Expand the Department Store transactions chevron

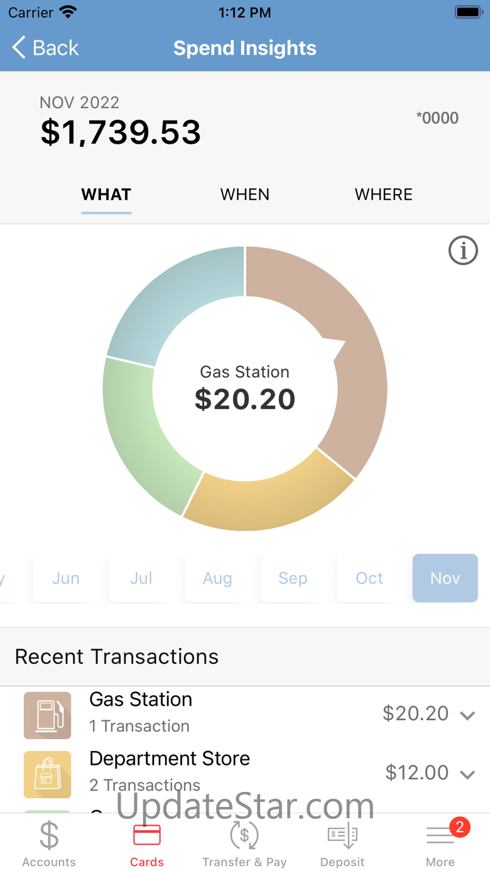coord(467,774)
